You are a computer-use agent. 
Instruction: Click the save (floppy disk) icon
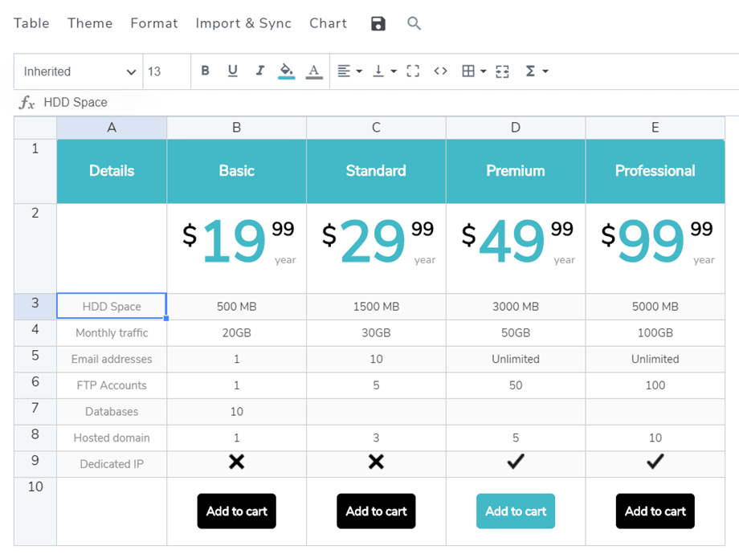click(x=378, y=24)
